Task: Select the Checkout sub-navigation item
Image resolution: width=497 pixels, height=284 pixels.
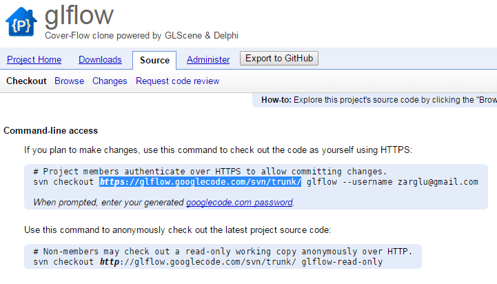Action: click(x=26, y=81)
